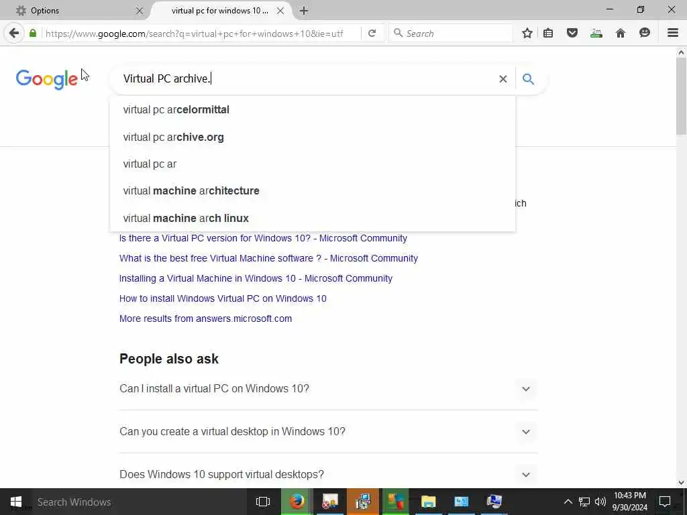Choose suggestion virtual machine architecture
687x515 pixels.
[313, 190]
